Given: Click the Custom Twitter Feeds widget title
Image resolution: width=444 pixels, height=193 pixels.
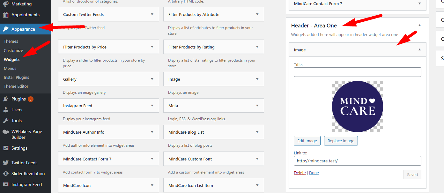Looking at the screenshot, I should pos(83,14).
